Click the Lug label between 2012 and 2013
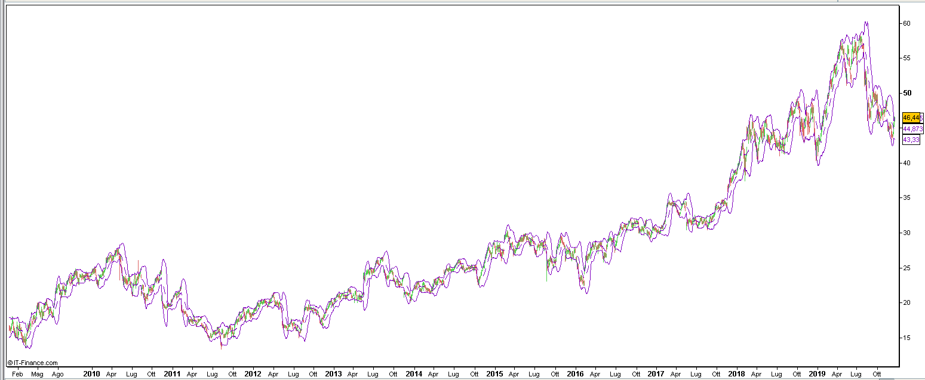Screen dimensions: 925x380 click(x=293, y=374)
